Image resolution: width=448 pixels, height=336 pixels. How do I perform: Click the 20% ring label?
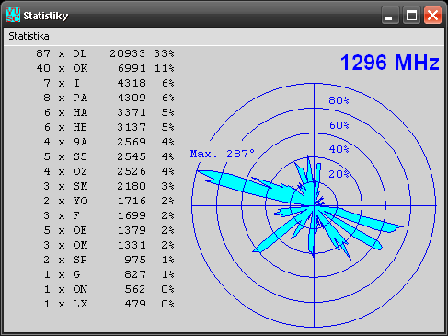pyautogui.click(x=339, y=174)
